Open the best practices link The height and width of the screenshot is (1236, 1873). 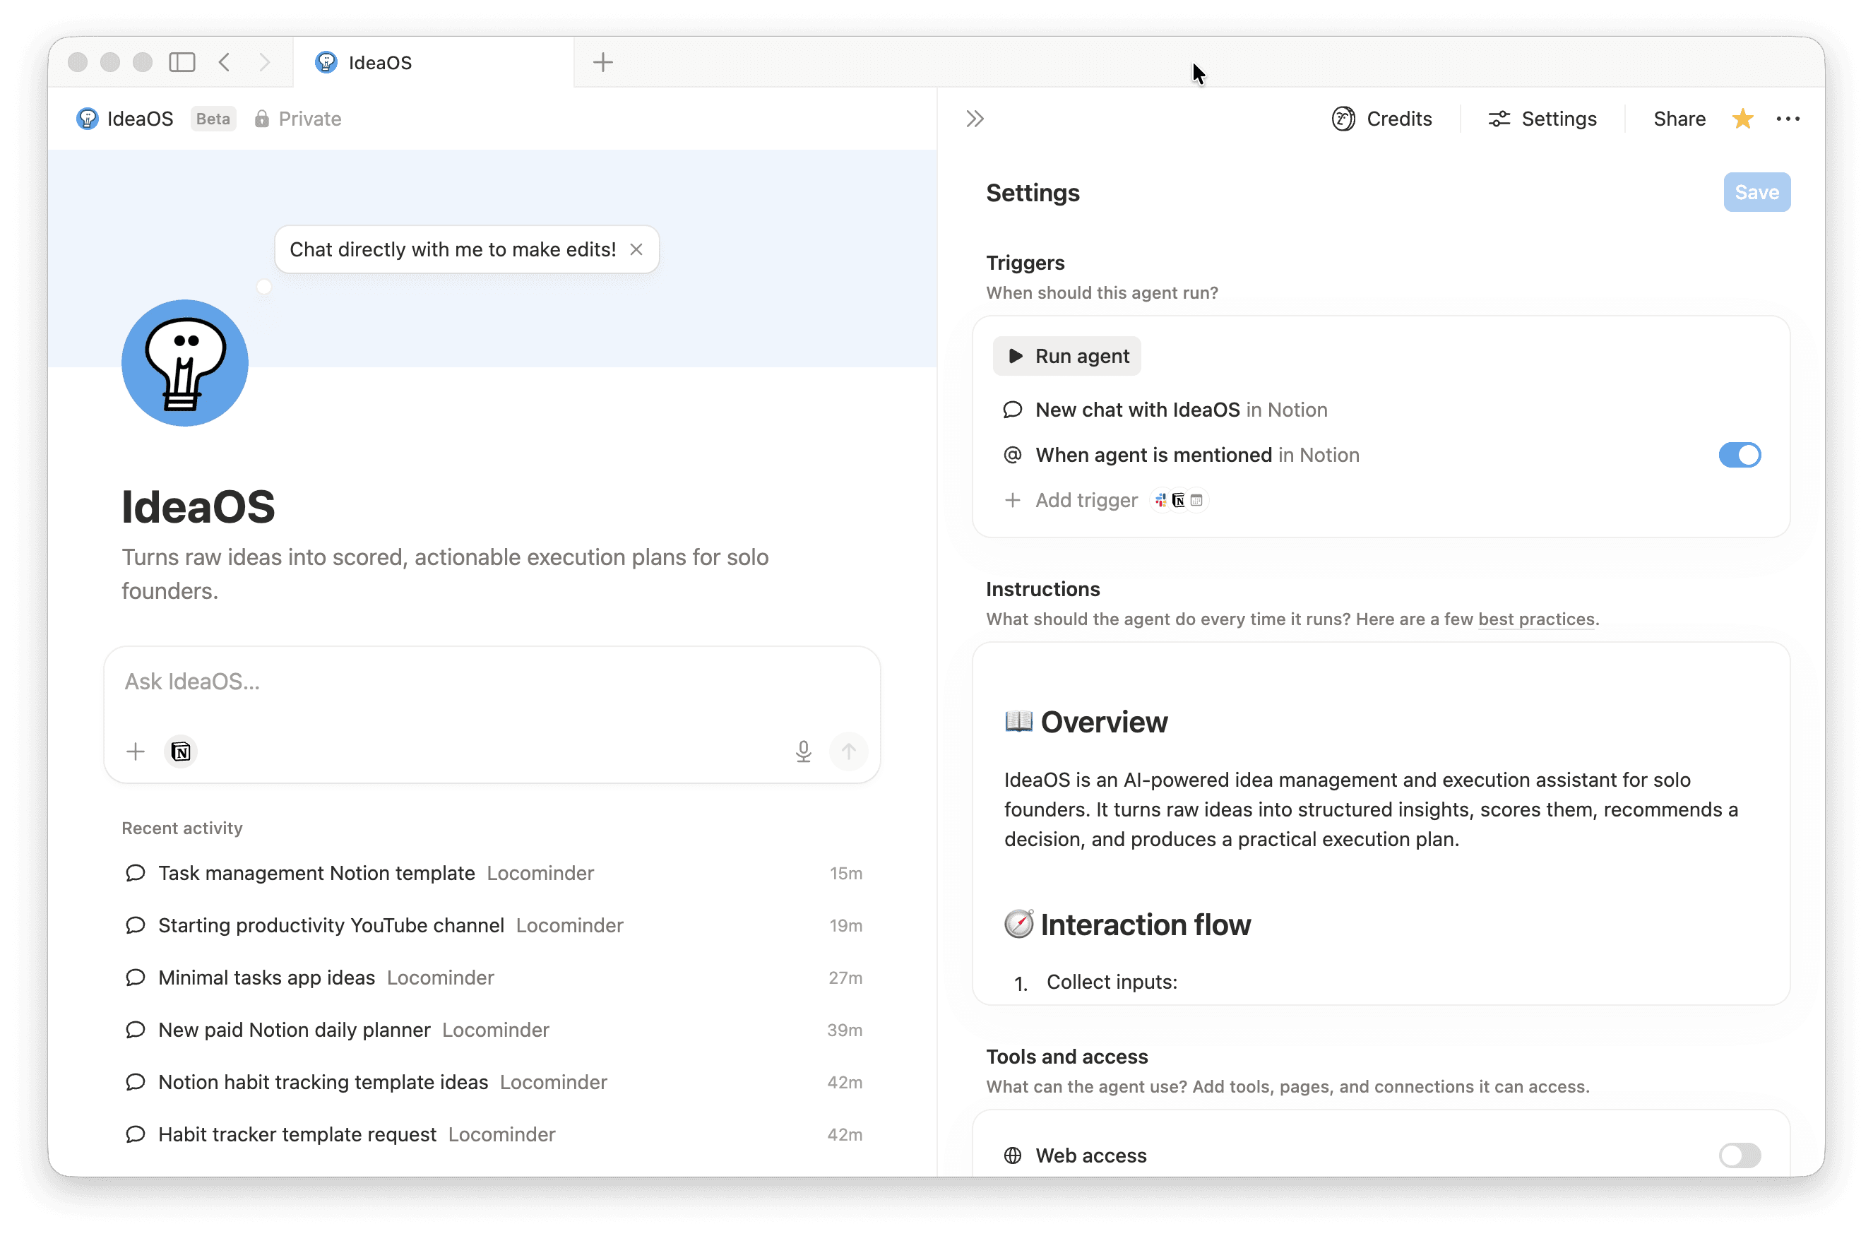1535,619
